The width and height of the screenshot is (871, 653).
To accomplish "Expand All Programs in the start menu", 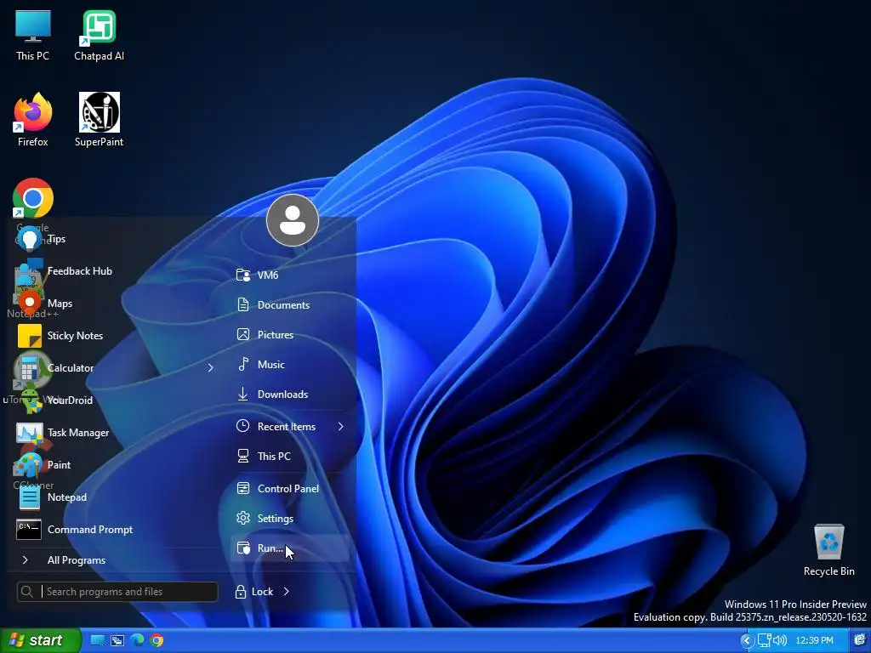I will [114, 559].
